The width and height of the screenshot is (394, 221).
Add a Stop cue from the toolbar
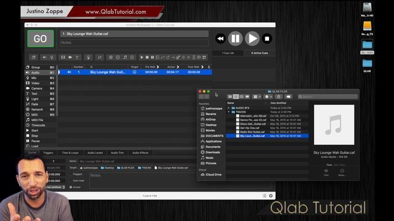coord(147,57)
